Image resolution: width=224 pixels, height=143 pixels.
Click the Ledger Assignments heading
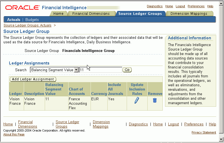click(29, 63)
